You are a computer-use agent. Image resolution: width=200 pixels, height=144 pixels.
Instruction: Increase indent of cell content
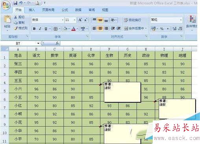click(x=119, y=28)
